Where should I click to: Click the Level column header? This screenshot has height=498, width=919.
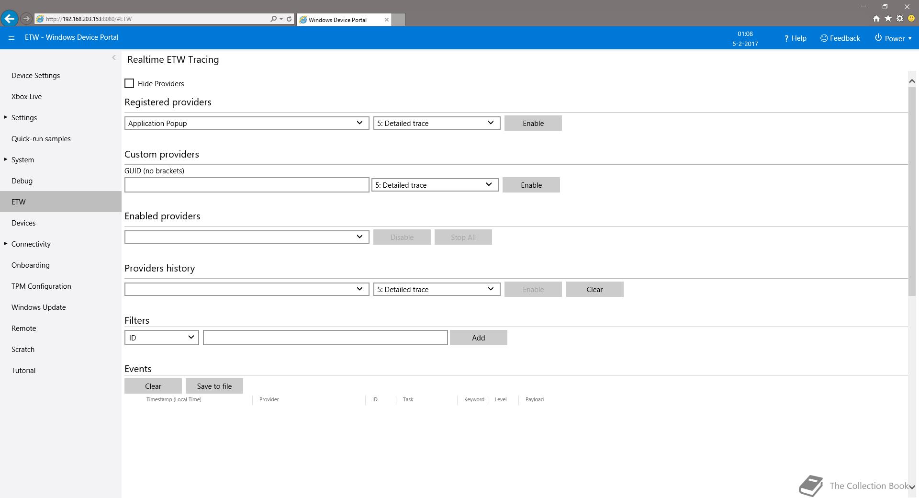[501, 399]
